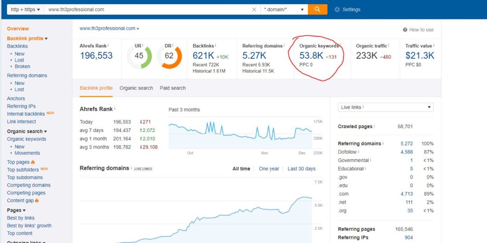Click info icon beside Traffic value
487x243 pixels.
click(x=434, y=45)
